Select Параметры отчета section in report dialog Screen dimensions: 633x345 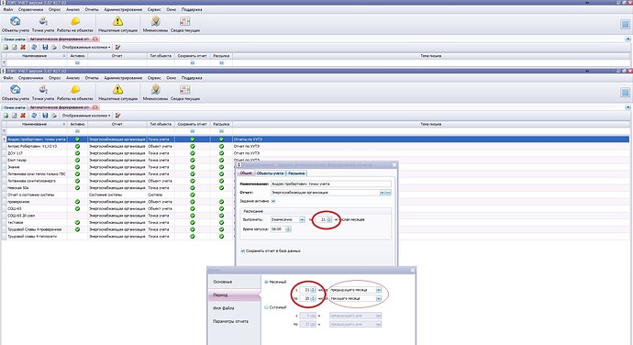[235, 321]
